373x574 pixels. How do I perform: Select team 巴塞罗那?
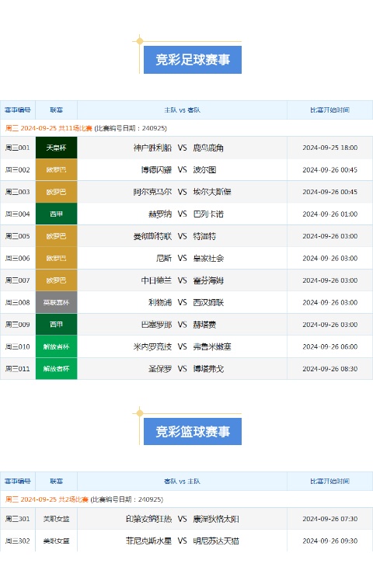coord(156,325)
